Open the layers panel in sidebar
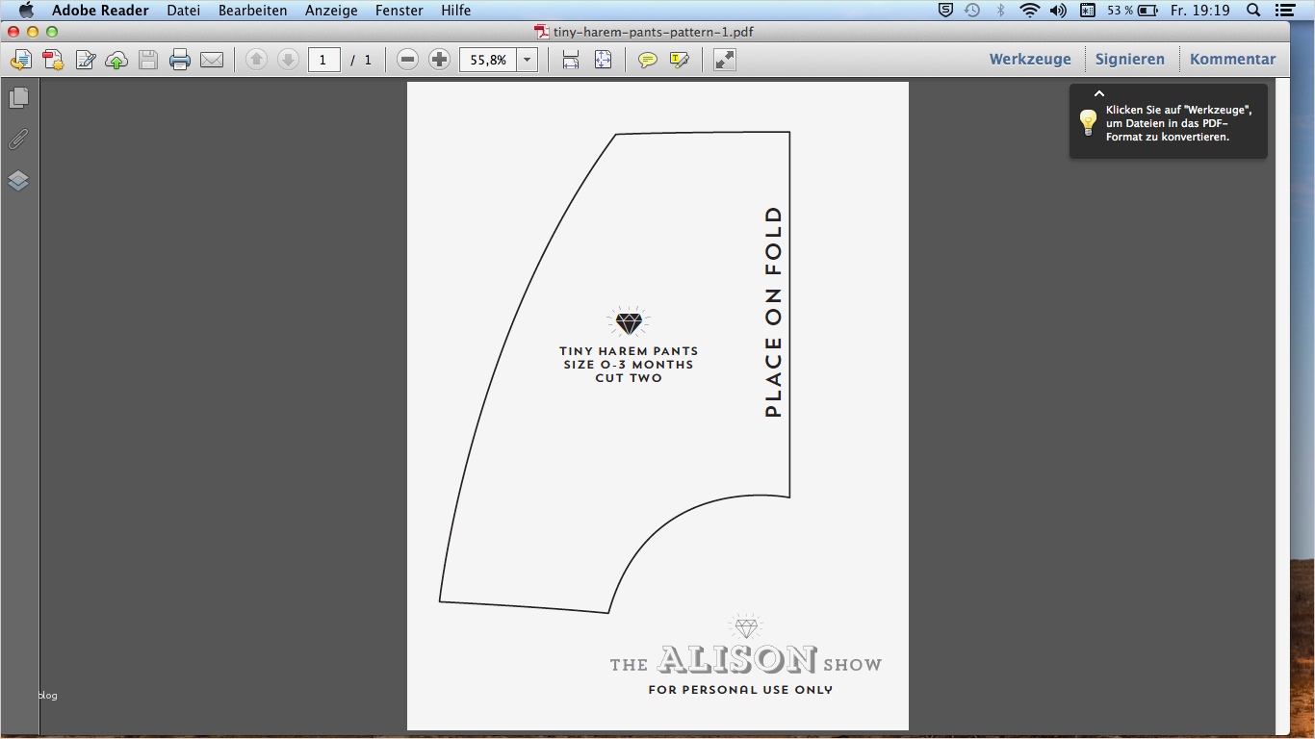 (x=18, y=181)
